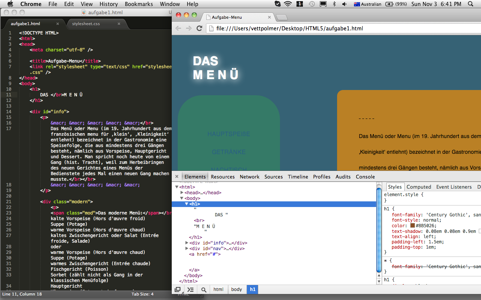
Task: Open Spotlight search in the menu bar
Action: coord(470,4)
